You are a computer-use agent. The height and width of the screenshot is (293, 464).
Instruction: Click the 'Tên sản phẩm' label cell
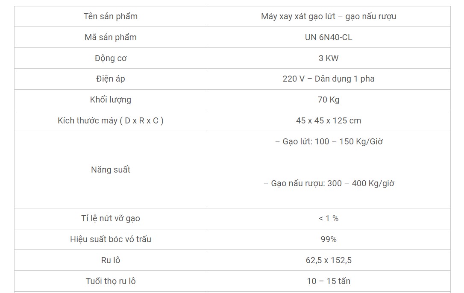coord(111,17)
